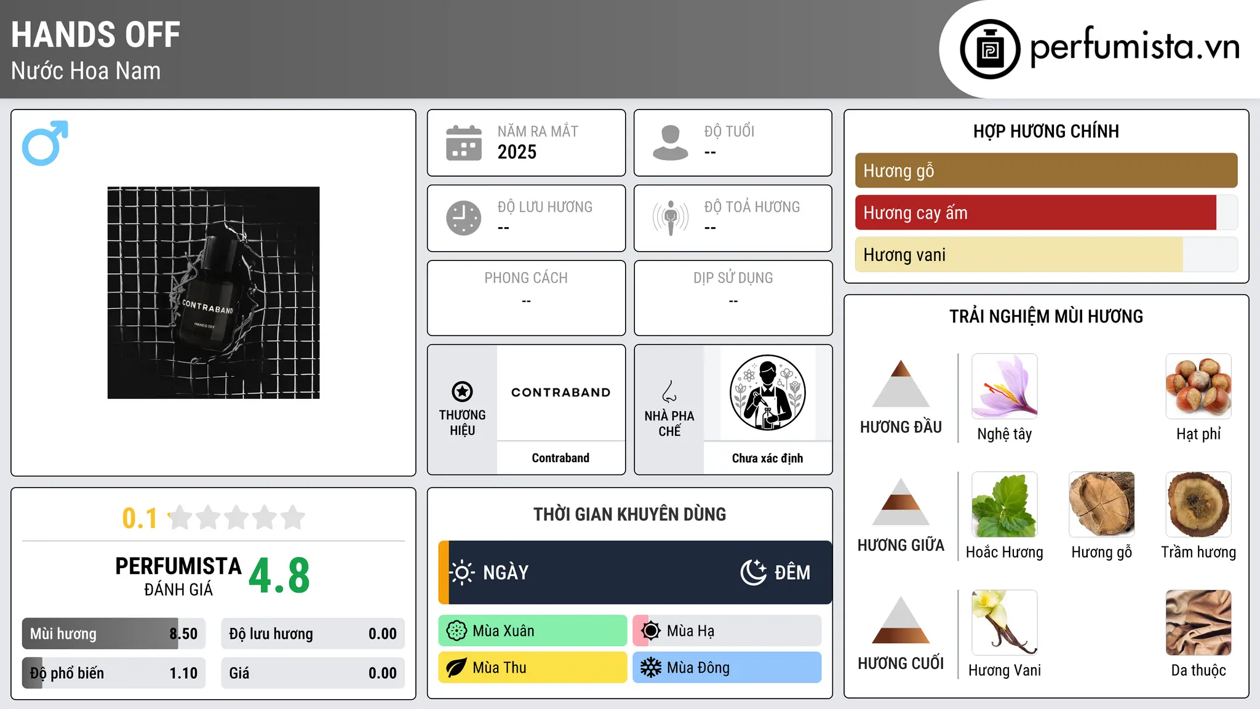Click the day and night usage bar
The width and height of the screenshot is (1260, 709).
(x=635, y=572)
